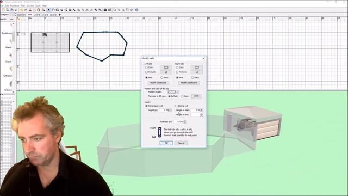The width and height of the screenshot is (348, 196).
Task: Select Top color Default radio button
Action: coord(169,96)
